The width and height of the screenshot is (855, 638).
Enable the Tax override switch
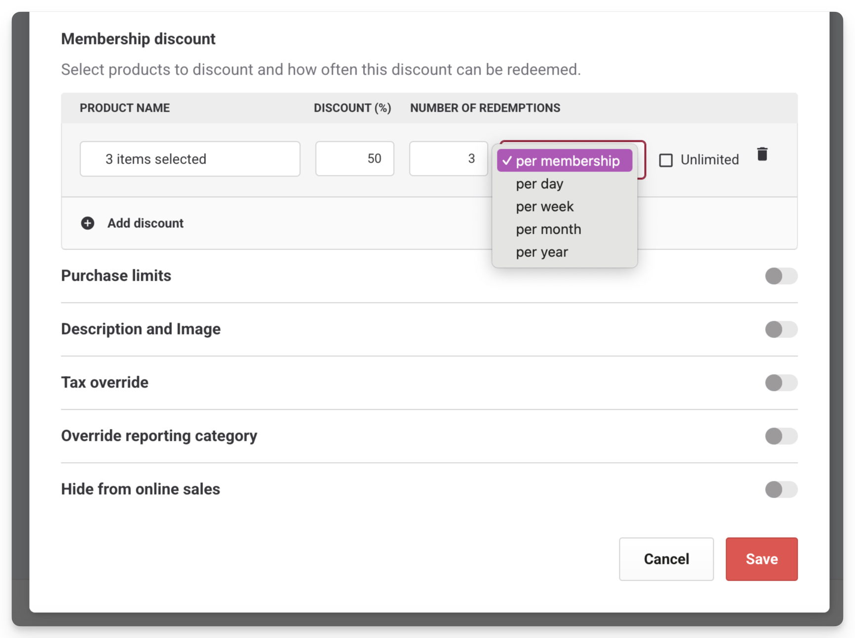780,383
